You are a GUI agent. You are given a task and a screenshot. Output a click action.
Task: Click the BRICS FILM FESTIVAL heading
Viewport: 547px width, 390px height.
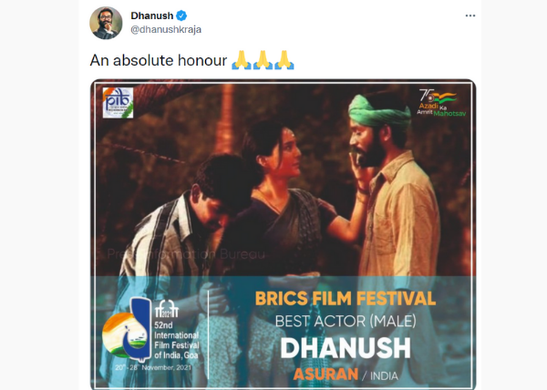click(346, 299)
